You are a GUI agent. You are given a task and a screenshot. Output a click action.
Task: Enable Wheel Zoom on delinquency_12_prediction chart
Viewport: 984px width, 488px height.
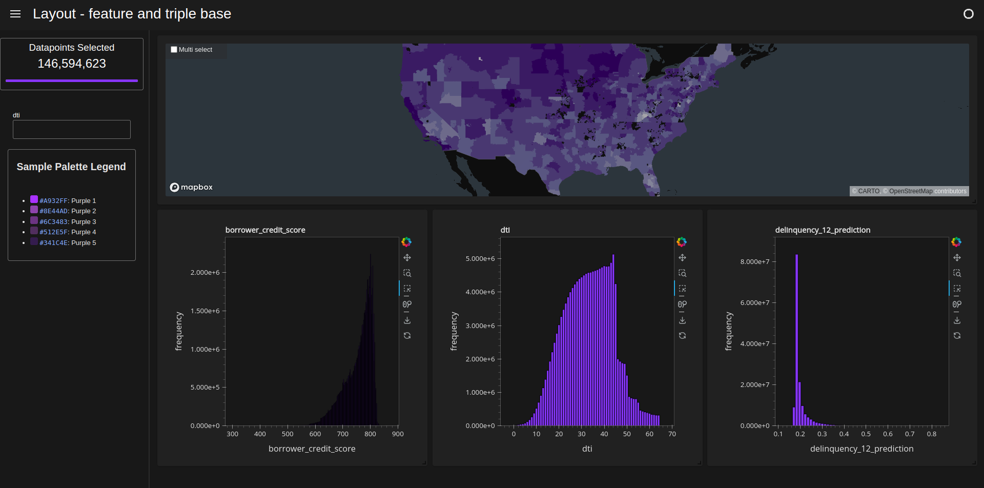click(x=957, y=304)
